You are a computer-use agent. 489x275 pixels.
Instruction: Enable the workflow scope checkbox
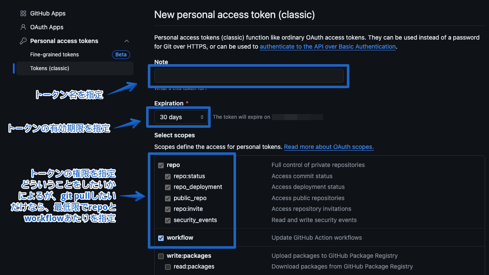click(161, 238)
